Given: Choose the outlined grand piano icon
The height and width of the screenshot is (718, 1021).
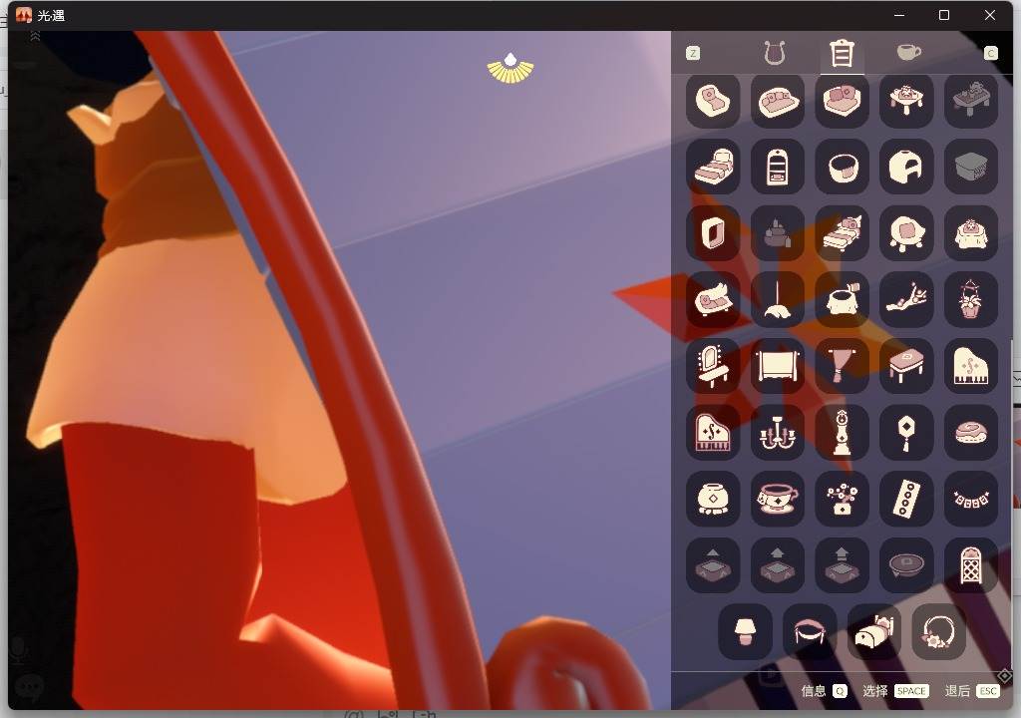Looking at the screenshot, I should [713, 433].
